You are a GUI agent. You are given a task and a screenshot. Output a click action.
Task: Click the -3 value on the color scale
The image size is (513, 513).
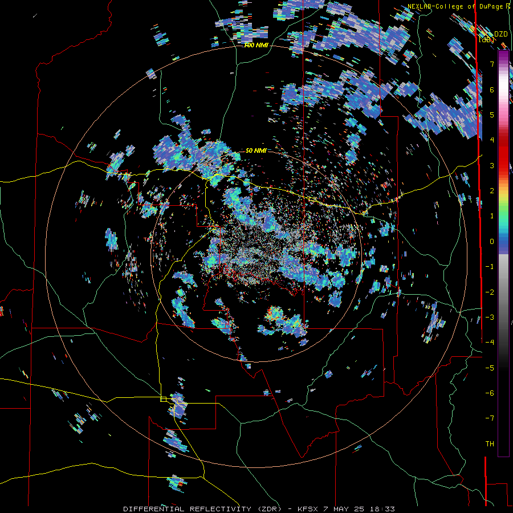point(490,317)
